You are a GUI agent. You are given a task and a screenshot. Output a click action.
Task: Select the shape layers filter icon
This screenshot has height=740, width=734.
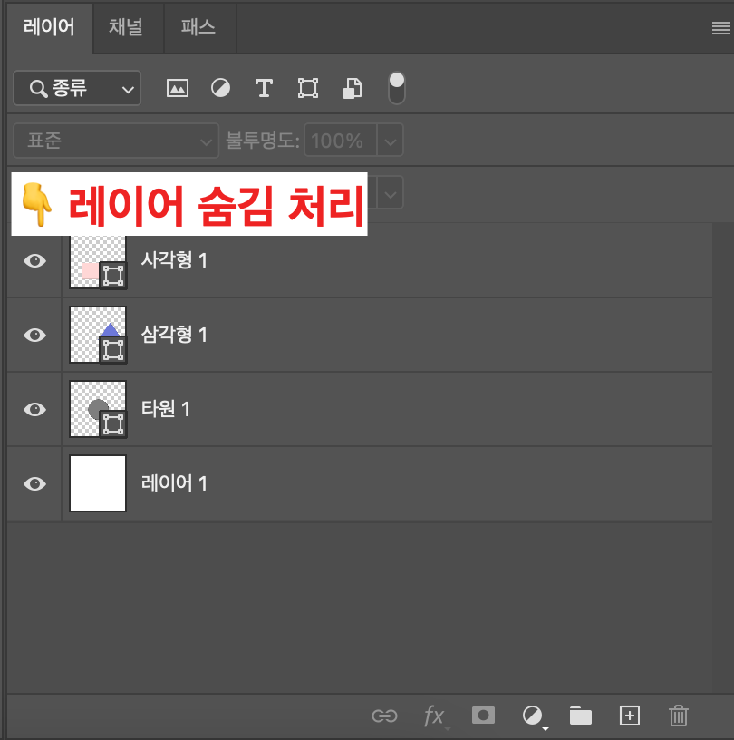(307, 88)
